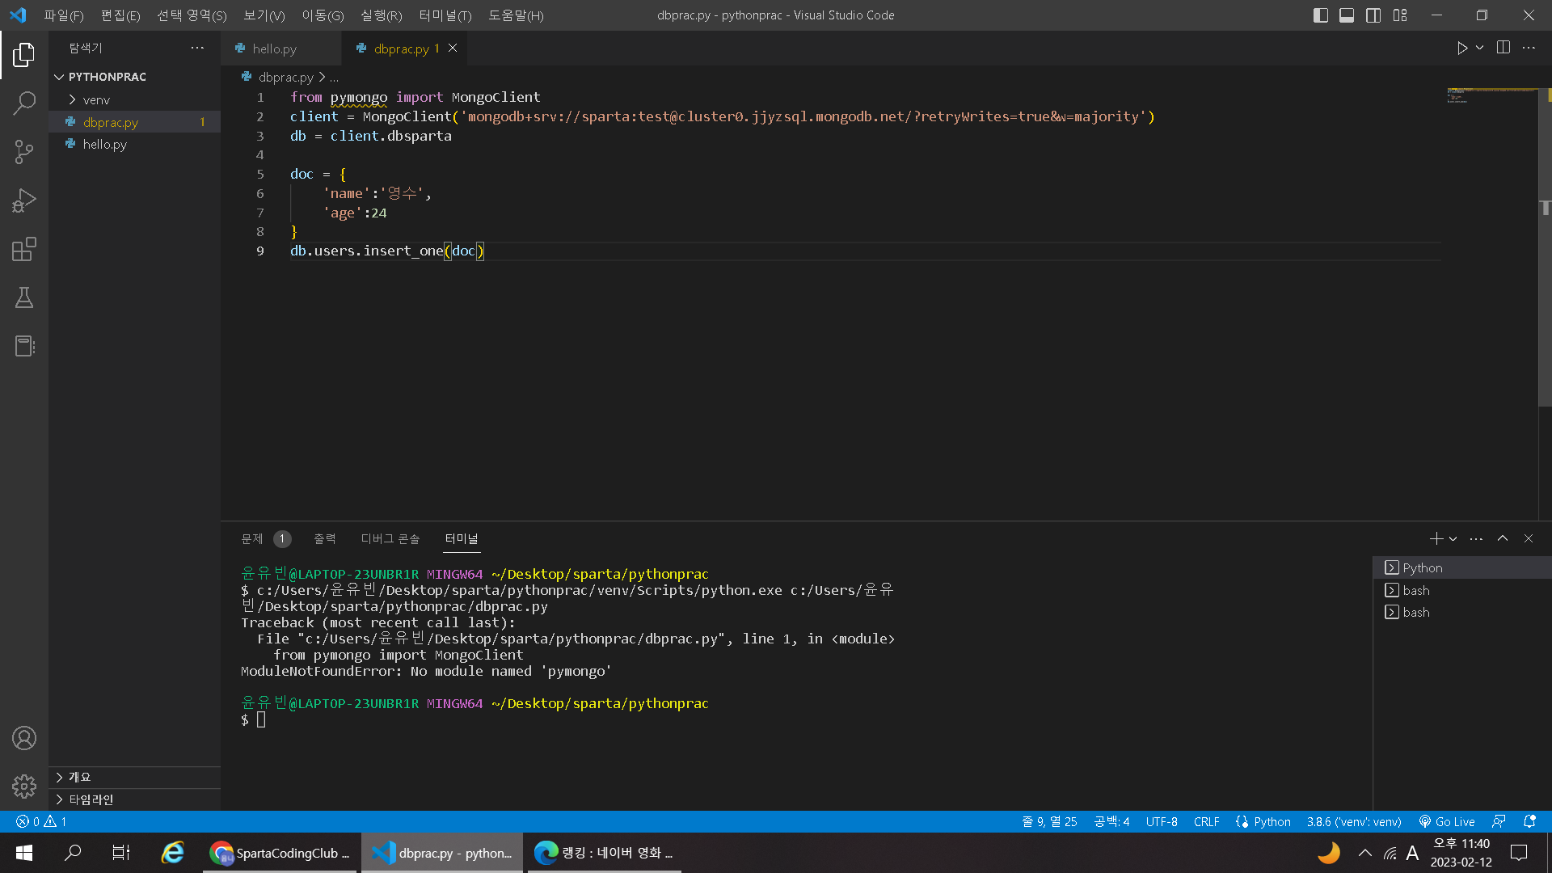Viewport: 1552px width, 873px height.
Task: Switch to SpartaCodingClub Chrome window
Action: click(x=280, y=853)
